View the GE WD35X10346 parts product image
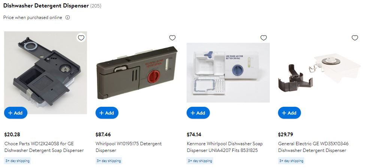Image resolution: width=368 pixels, height=168 pixels. tap(319, 73)
